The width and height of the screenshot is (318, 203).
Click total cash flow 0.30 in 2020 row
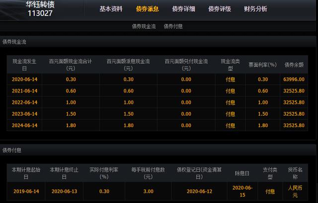pos(71,79)
